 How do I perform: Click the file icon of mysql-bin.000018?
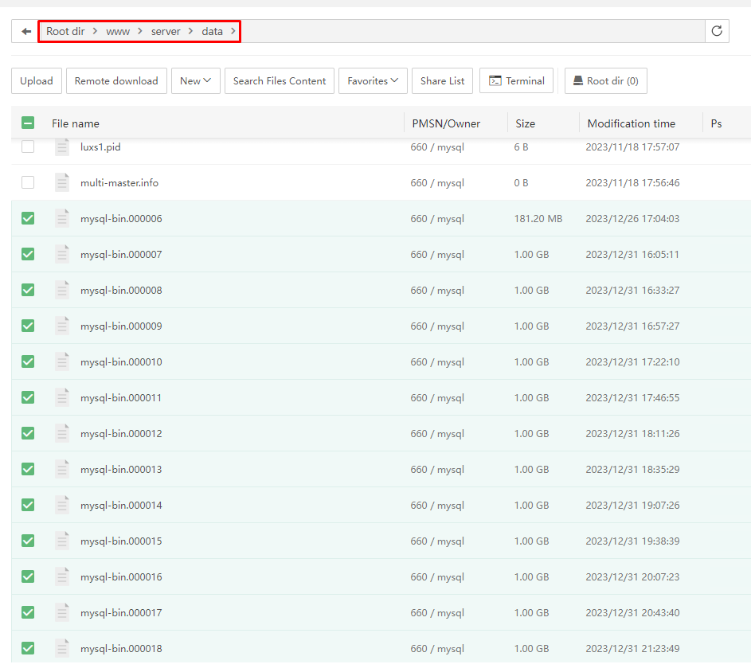pos(62,648)
